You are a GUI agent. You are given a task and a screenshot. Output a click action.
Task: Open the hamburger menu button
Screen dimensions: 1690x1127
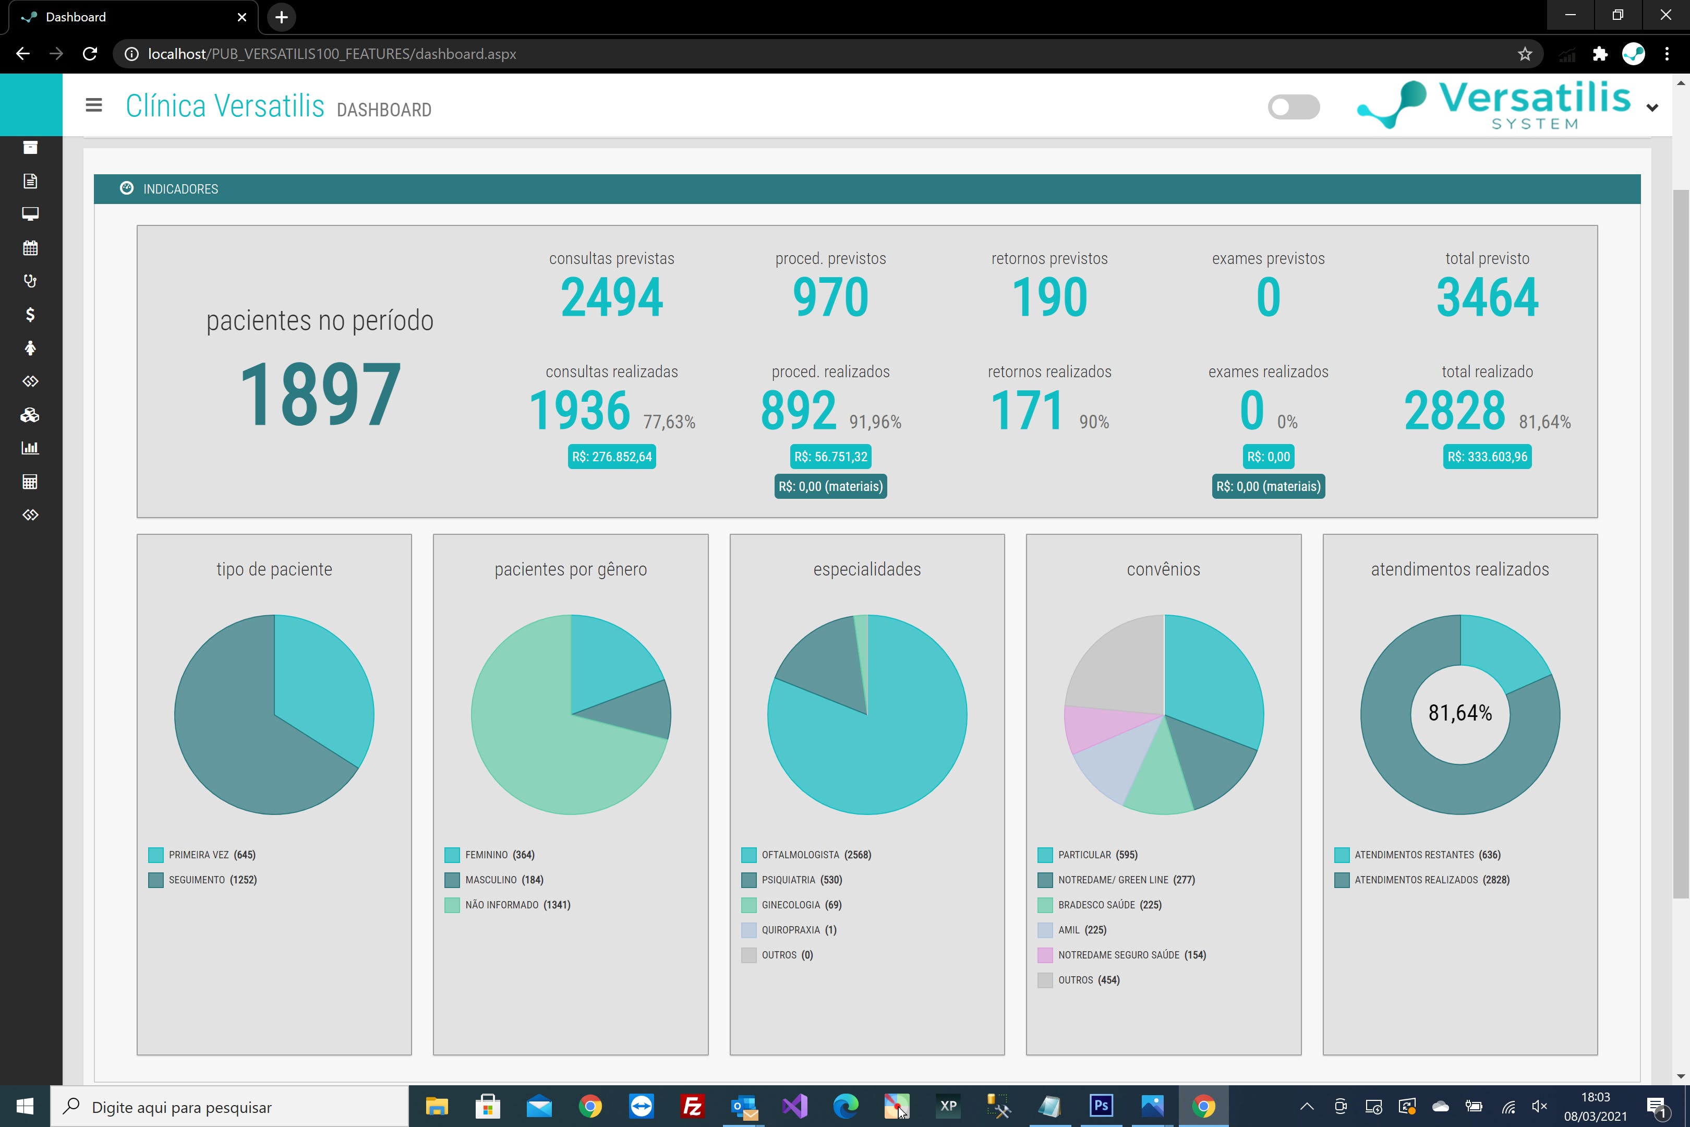point(93,105)
